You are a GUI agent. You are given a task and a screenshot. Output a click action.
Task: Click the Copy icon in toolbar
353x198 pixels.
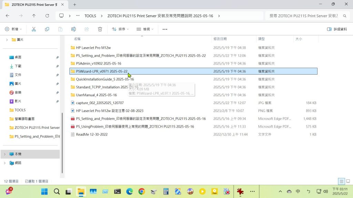point(47,29)
